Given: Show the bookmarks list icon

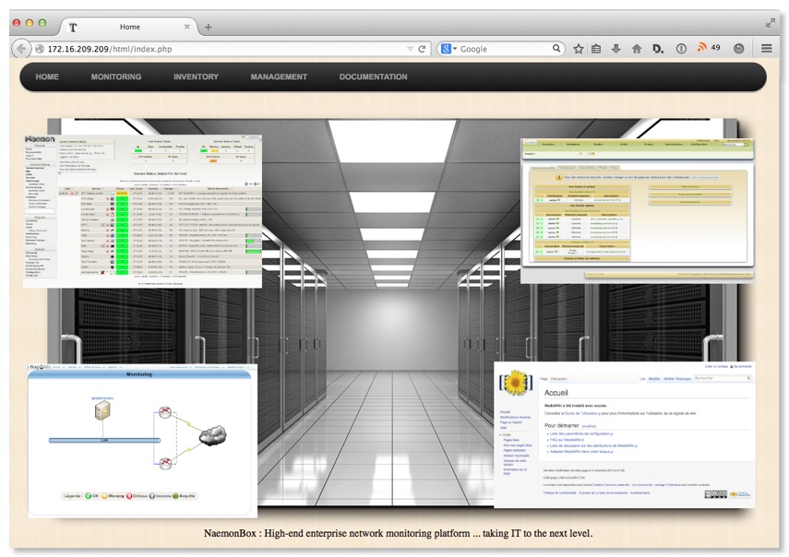Looking at the screenshot, I should [x=597, y=49].
